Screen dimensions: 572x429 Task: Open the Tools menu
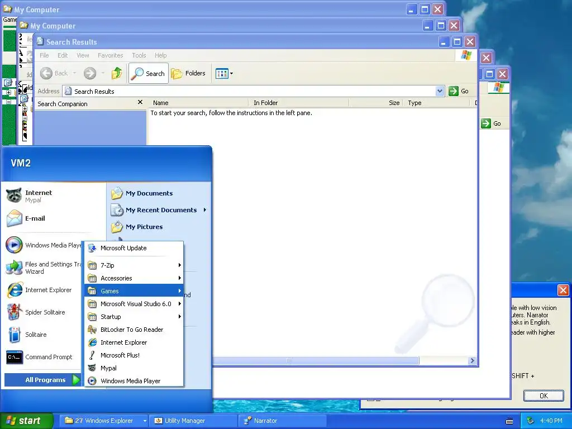[x=139, y=55]
